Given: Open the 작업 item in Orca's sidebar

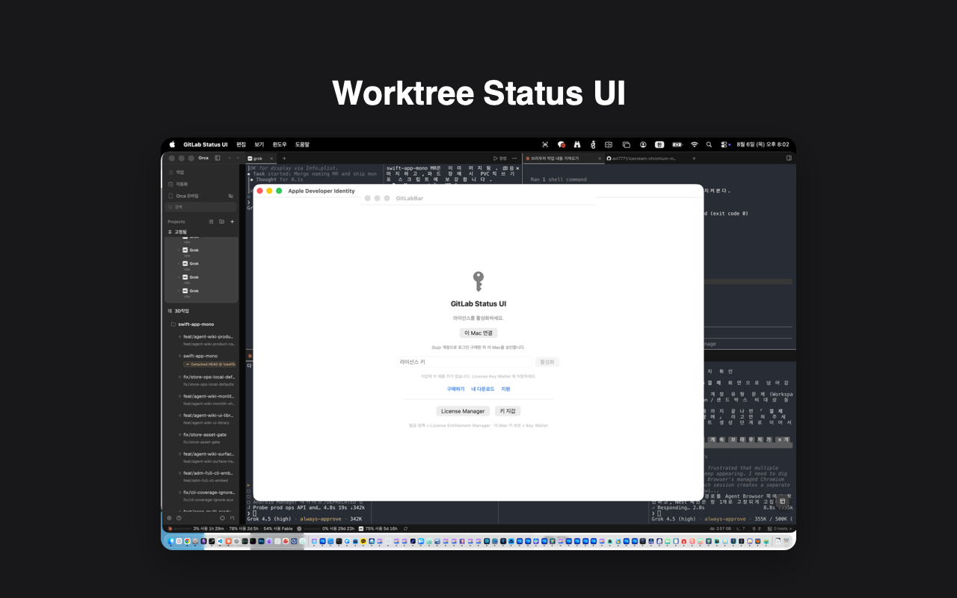Looking at the screenshot, I should [179, 172].
